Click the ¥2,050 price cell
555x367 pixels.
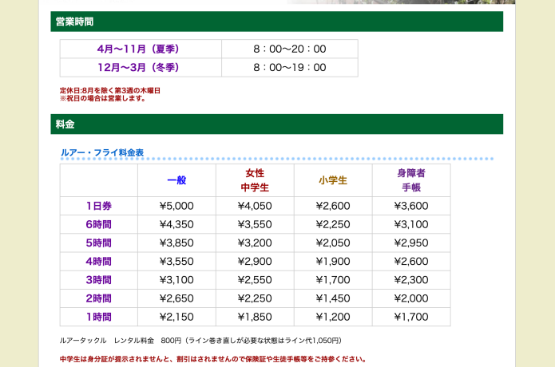333,243
